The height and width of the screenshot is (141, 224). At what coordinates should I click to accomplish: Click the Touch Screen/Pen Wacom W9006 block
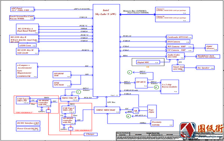22,17
